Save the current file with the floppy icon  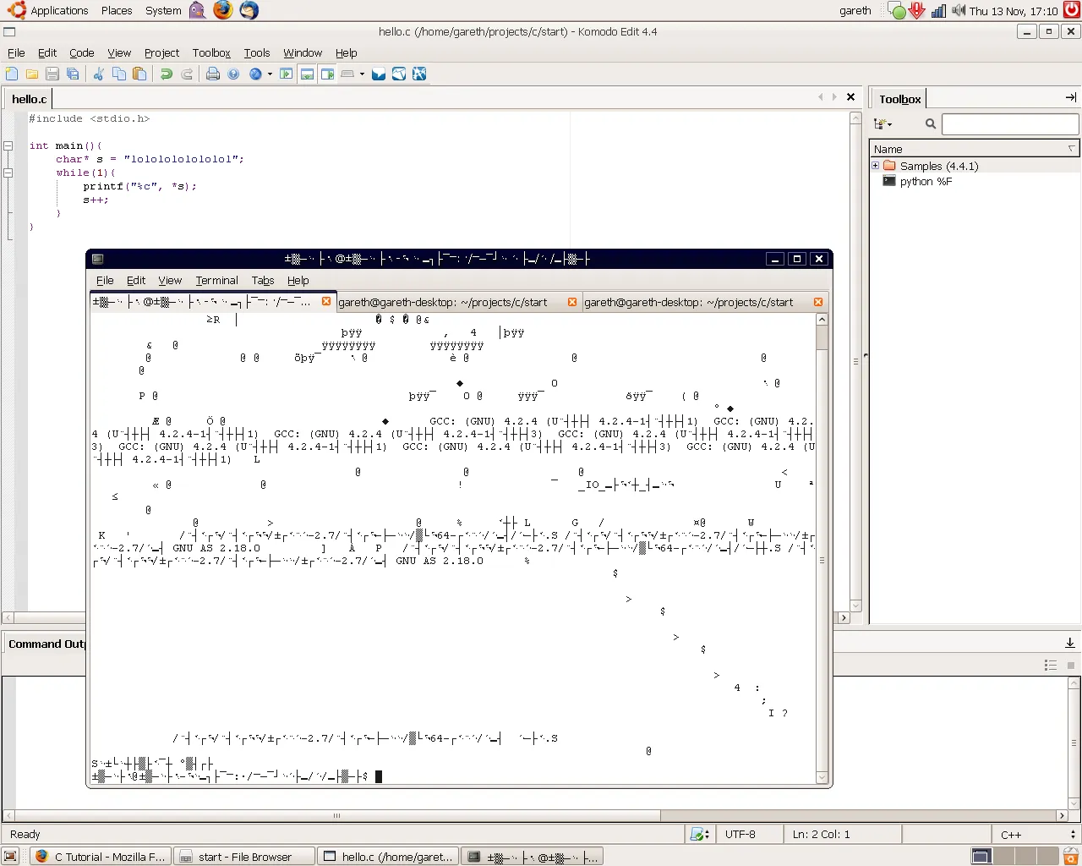tap(52, 74)
